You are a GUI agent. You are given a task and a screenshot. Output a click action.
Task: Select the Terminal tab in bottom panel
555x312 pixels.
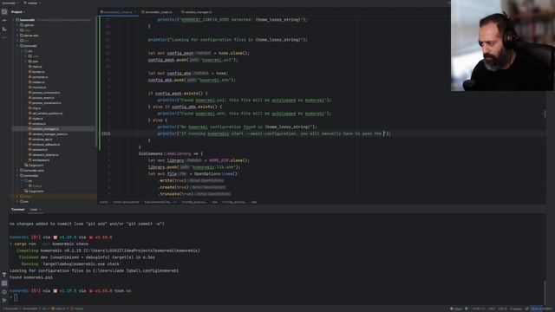pyautogui.click(x=17, y=210)
